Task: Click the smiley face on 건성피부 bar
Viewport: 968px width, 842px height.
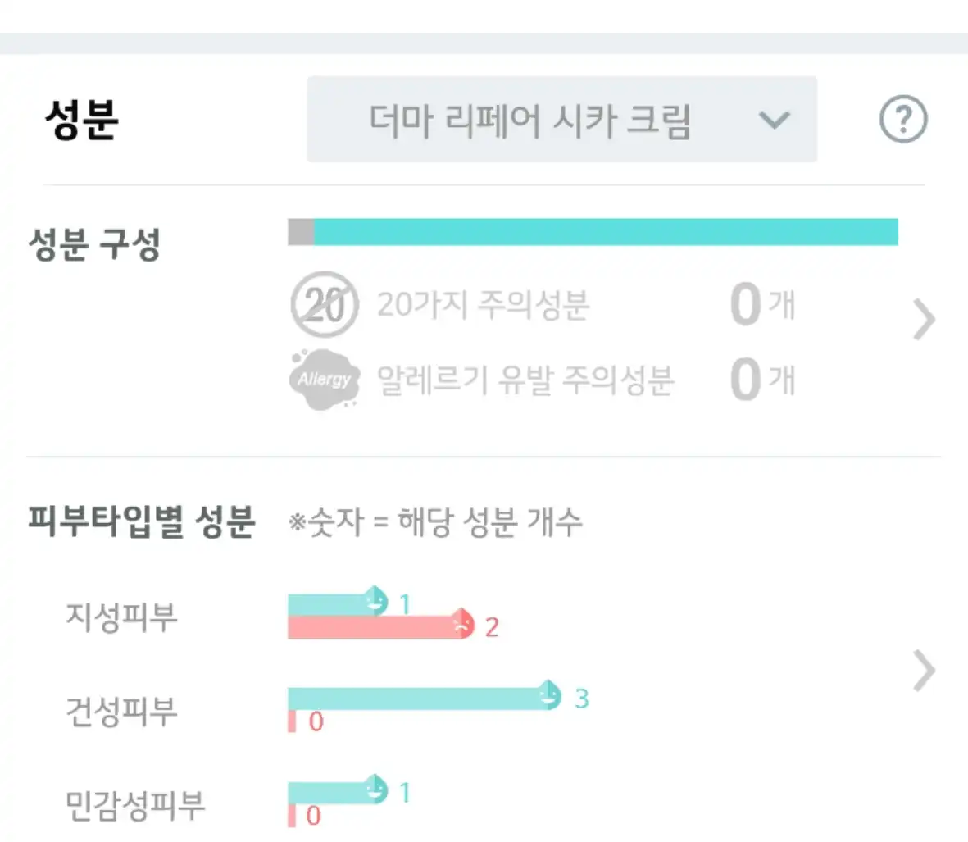Action: [x=549, y=696]
